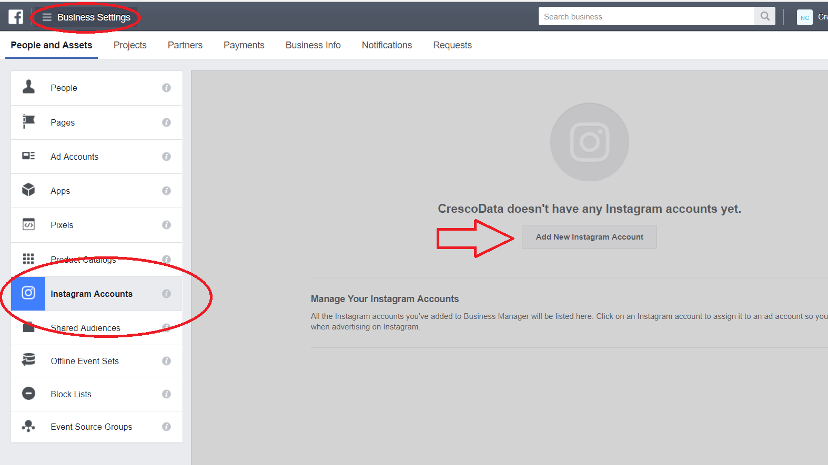828x465 pixels.
Task: Open the Ad Accounts section label
Action: point(74,157)
